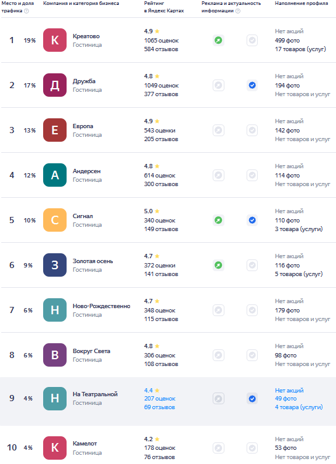Click the blue verified checkmark for Сигнал

point(252,220)
